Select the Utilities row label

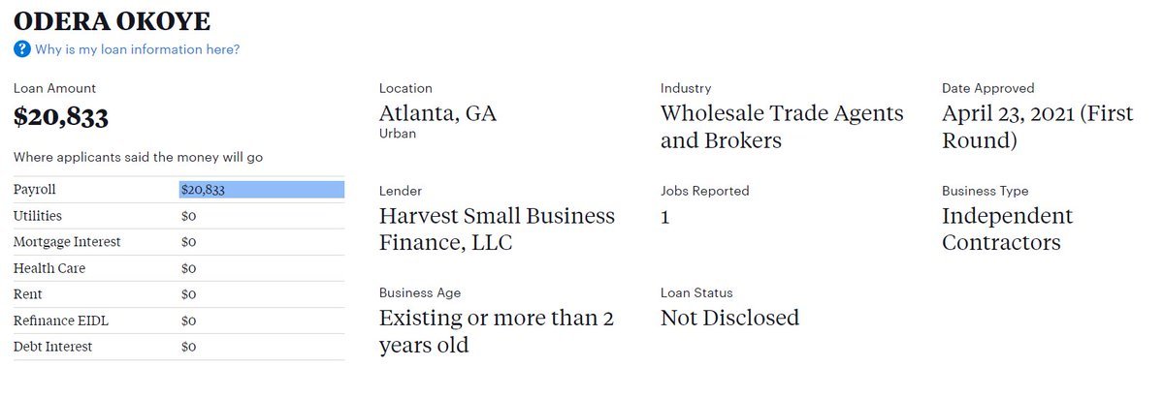point(38,216)
